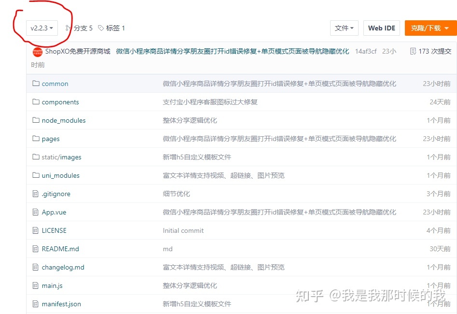Open commit 细节优化 in .gitignore row
This screenshot has height=314, width=457.
click(x=176, y=194)
